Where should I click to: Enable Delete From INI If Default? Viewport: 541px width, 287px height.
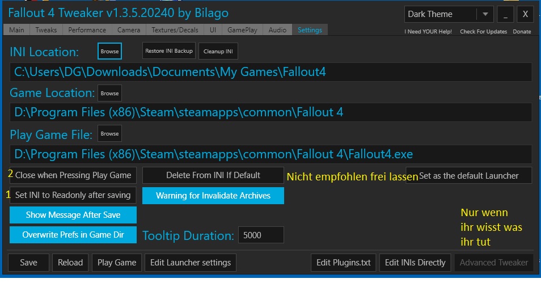tap(213, 175)
